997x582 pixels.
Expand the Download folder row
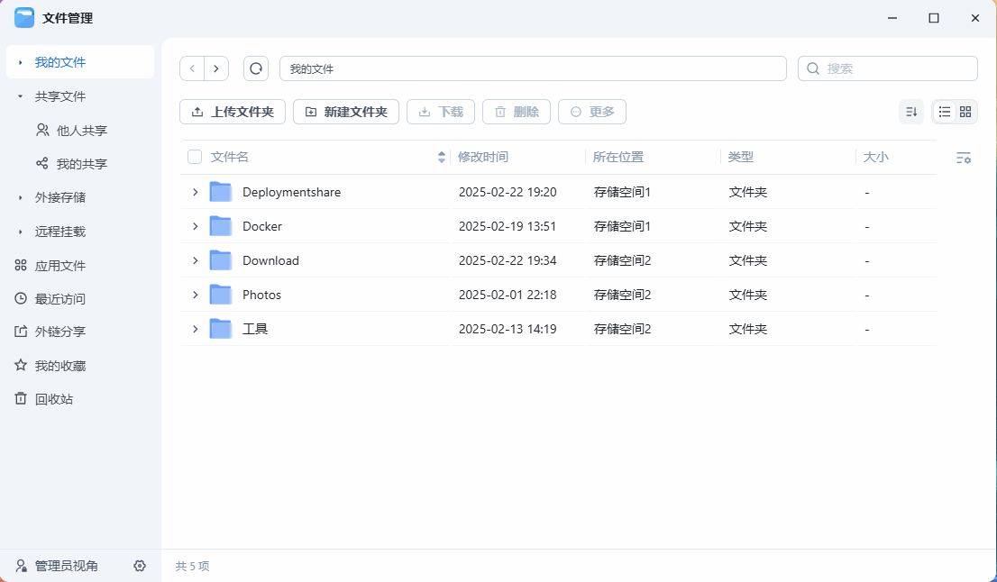196,260
